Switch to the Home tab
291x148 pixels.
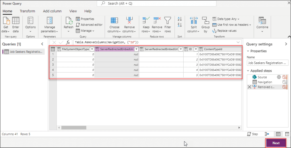tap(7, 11)
